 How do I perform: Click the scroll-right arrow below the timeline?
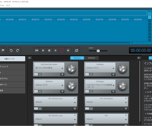pyautogui.click(x=133, y=42)
